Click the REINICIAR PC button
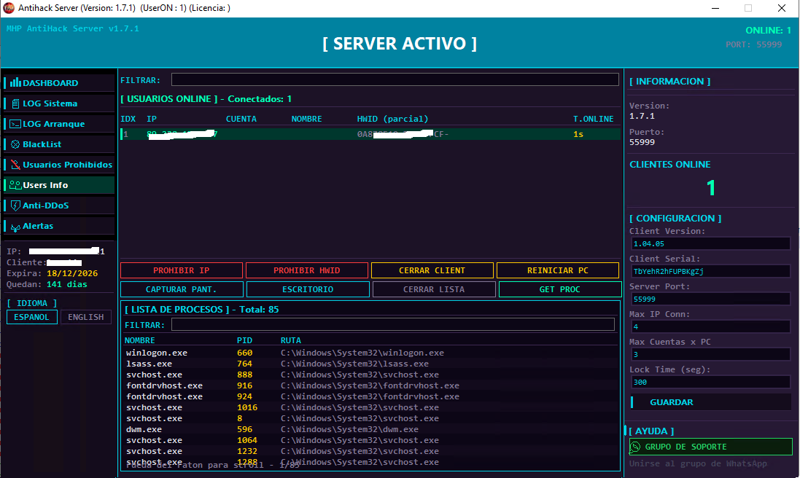Viewport: 800px width, 478px height. pyautogui.click(x=558, y=270)
